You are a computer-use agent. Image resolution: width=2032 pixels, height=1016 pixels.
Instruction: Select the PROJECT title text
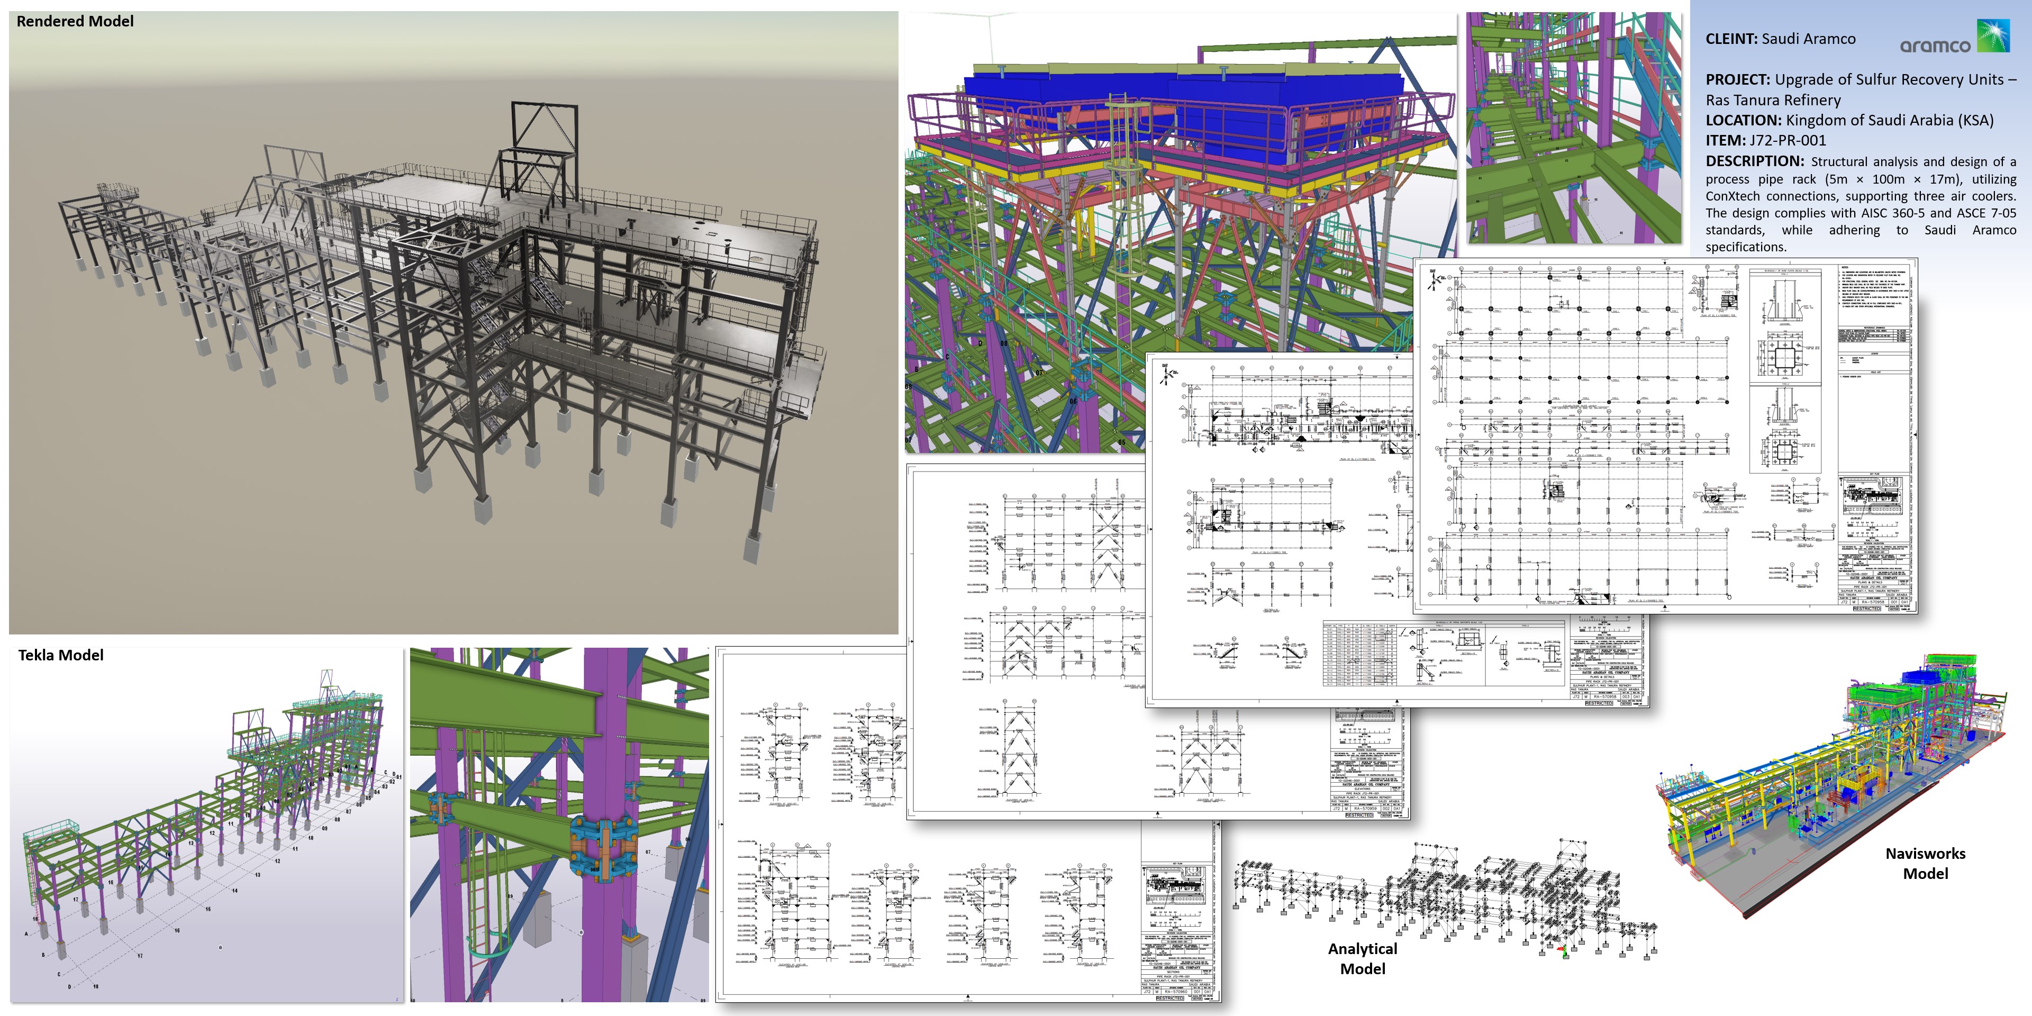(x=1861, y=89)
